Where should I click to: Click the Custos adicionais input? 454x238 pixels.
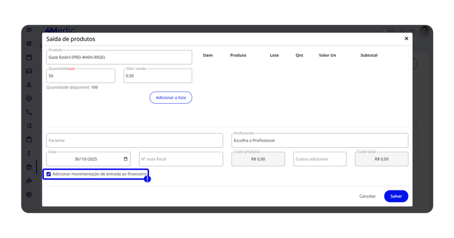tap(319, 159)
